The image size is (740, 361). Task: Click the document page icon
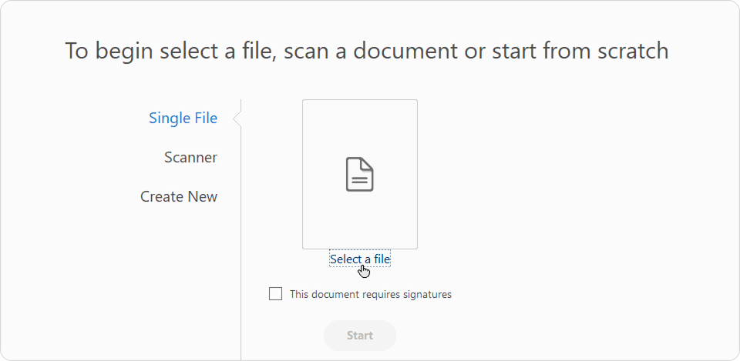click(x=359, y=174)
